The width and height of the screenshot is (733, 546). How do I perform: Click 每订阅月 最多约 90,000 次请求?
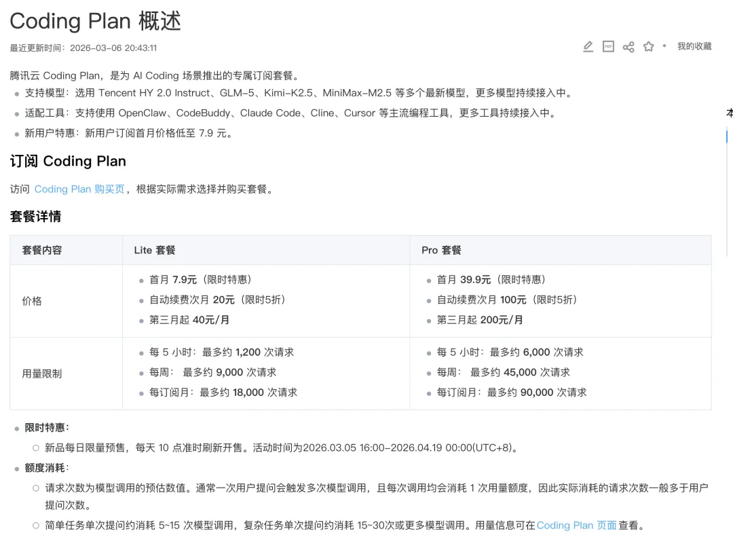(x=512, y=393)
